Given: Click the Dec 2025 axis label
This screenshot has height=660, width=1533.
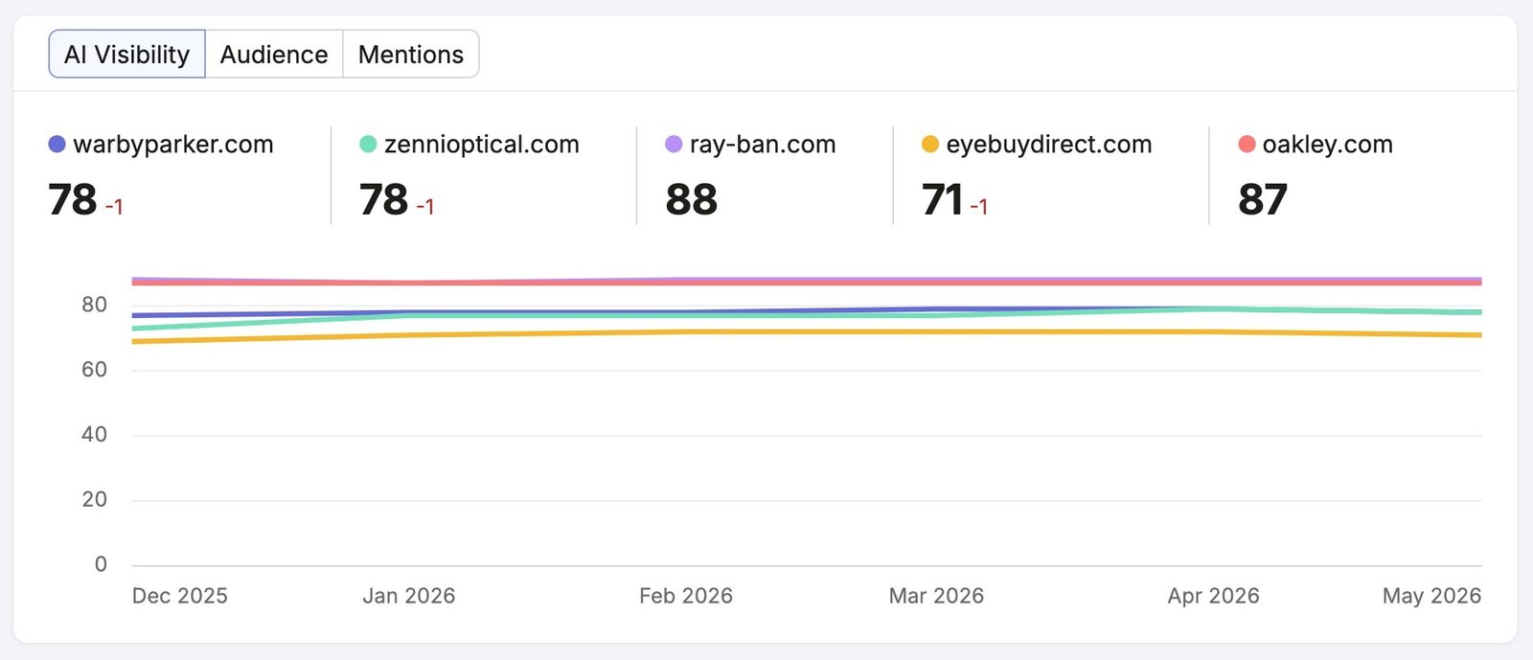Looking at the screenshot, I should 180,596.
